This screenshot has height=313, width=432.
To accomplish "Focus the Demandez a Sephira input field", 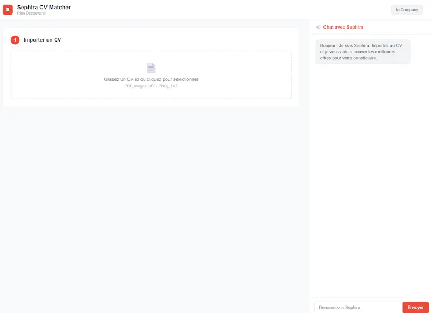I will [x=357, y=307].
